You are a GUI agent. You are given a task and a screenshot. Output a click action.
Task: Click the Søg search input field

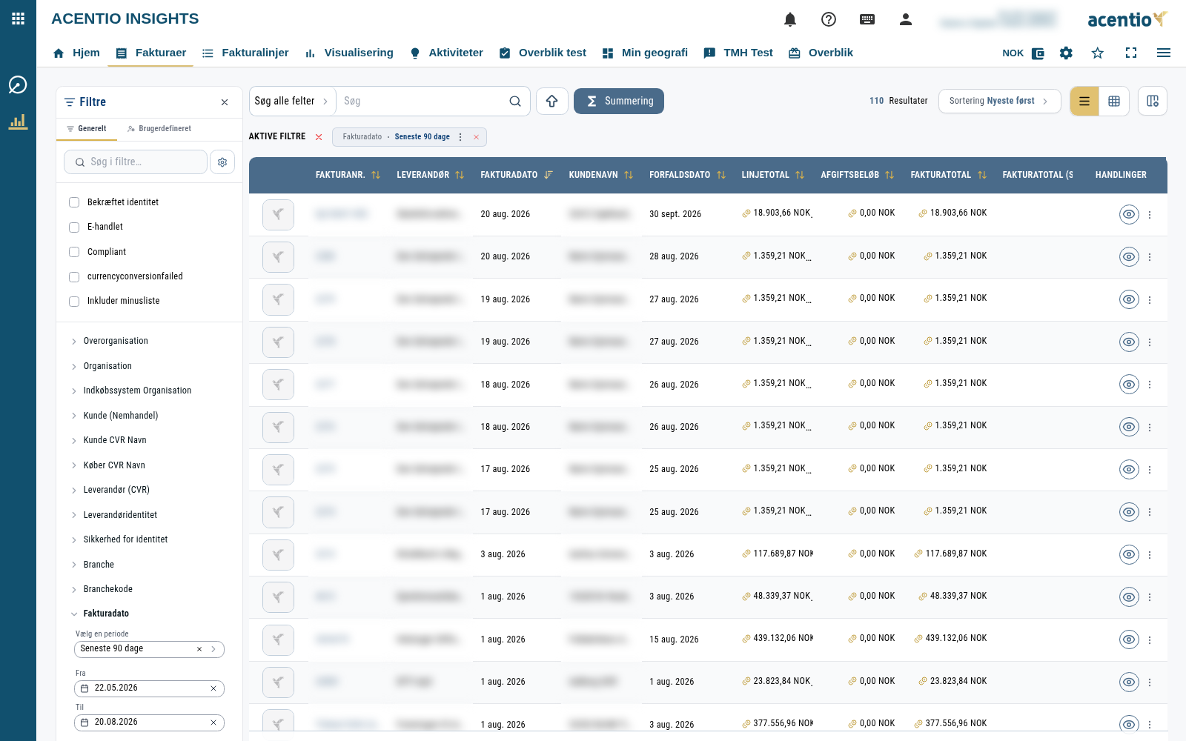[x=423, y=102]
